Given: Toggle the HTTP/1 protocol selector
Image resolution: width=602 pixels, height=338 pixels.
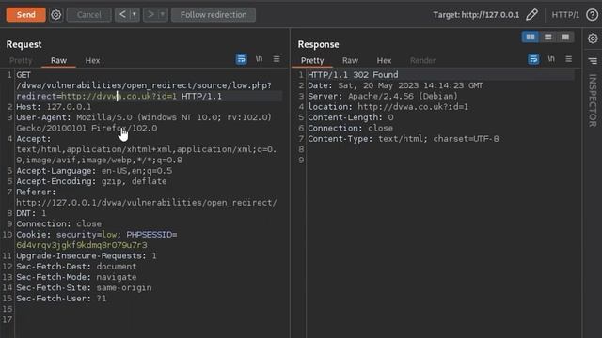Looking at the screenshot, I should [x=565, y=15].
